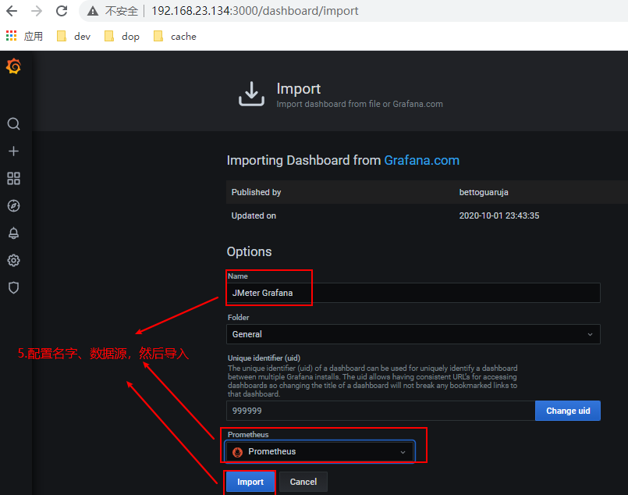Click the Name field with JMeter Grafana
Image resolution: width=628 pixels, height=495 pixels.
pos(413,293)
